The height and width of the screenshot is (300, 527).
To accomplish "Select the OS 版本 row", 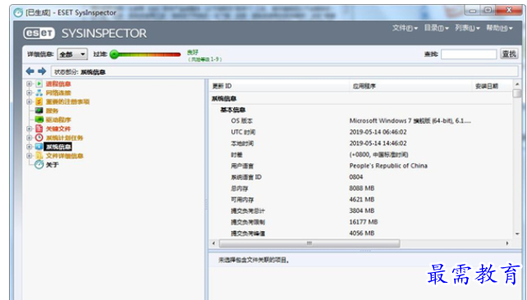I will (361, 120).
